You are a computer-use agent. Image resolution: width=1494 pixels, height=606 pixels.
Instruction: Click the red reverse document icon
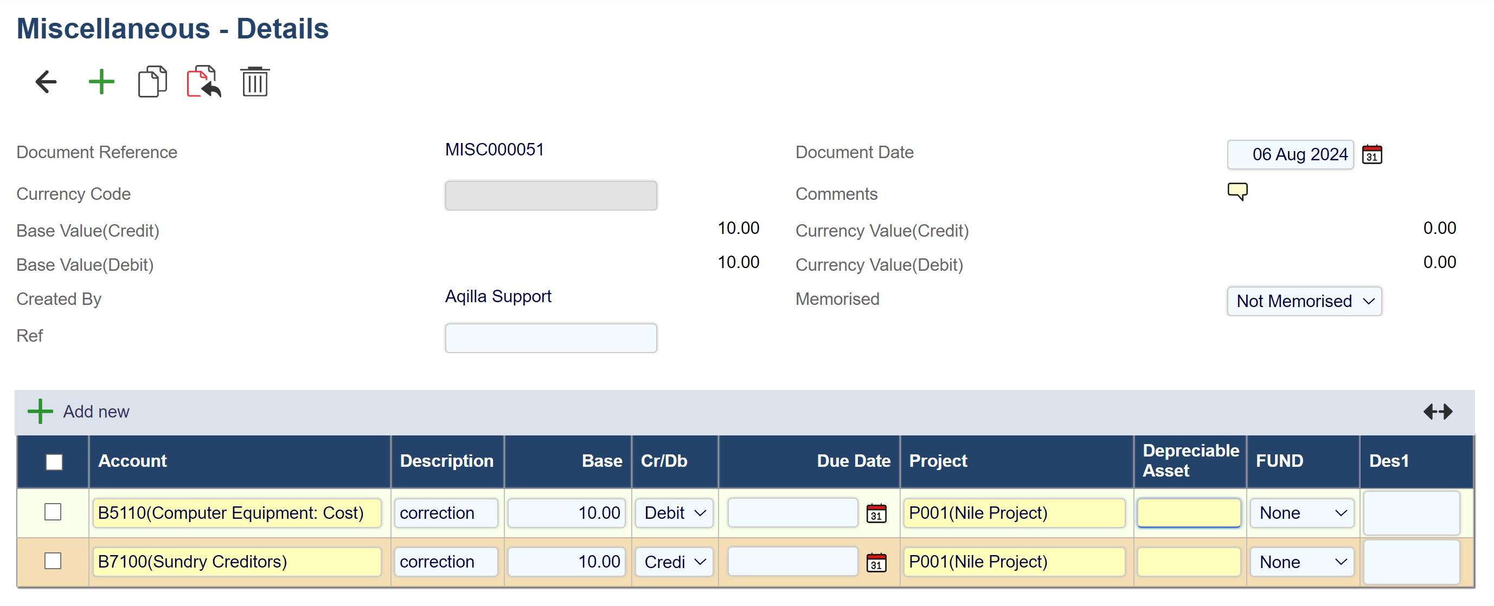tap(203, 82)
